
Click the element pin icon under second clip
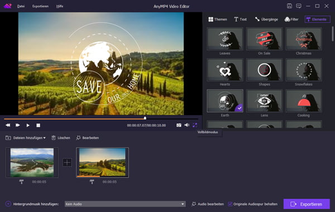[x=92, y=182]
